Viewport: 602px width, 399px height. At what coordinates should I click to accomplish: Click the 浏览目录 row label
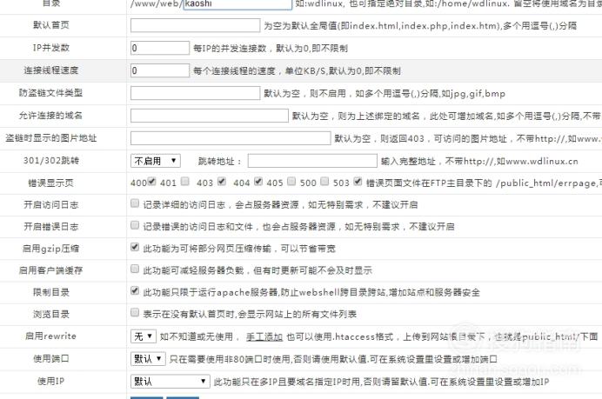point(50,314)
